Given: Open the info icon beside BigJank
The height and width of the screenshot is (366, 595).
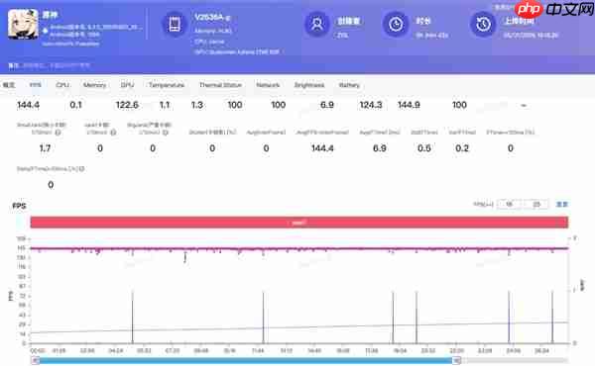Looking at the screenshot, I should [x=165, y=133].
